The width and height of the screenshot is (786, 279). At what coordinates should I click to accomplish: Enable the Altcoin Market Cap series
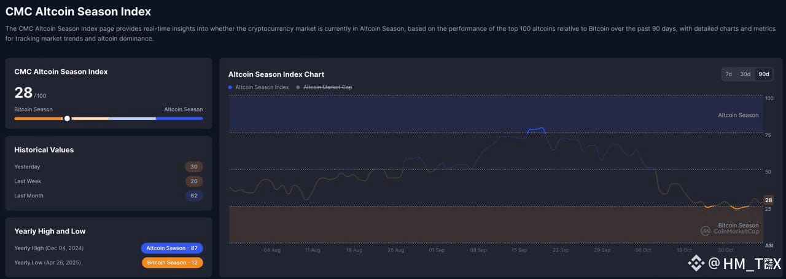(x=324, y=87)
